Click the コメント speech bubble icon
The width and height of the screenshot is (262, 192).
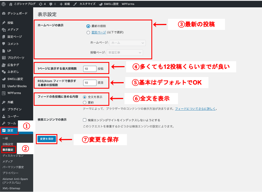coord(4,44)
